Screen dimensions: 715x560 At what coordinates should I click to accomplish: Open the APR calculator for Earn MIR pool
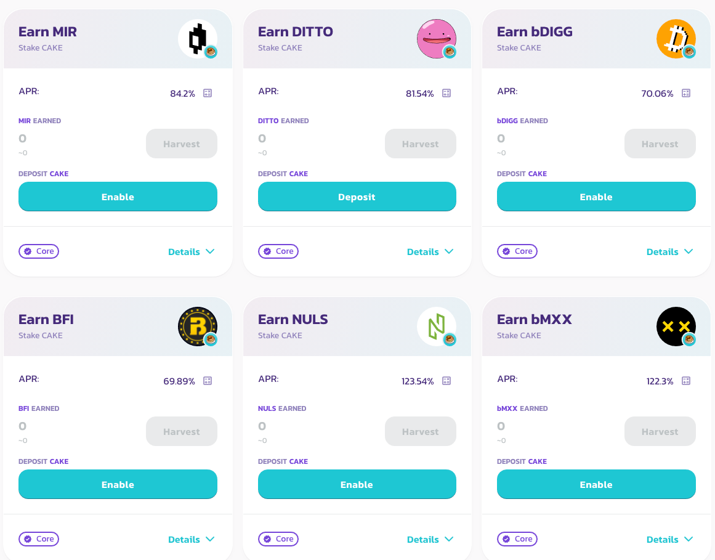[207, 93]
